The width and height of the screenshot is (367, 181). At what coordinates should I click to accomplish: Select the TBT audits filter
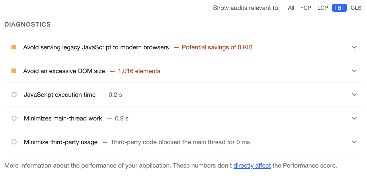pyautogui.click(x=339, y=8)
